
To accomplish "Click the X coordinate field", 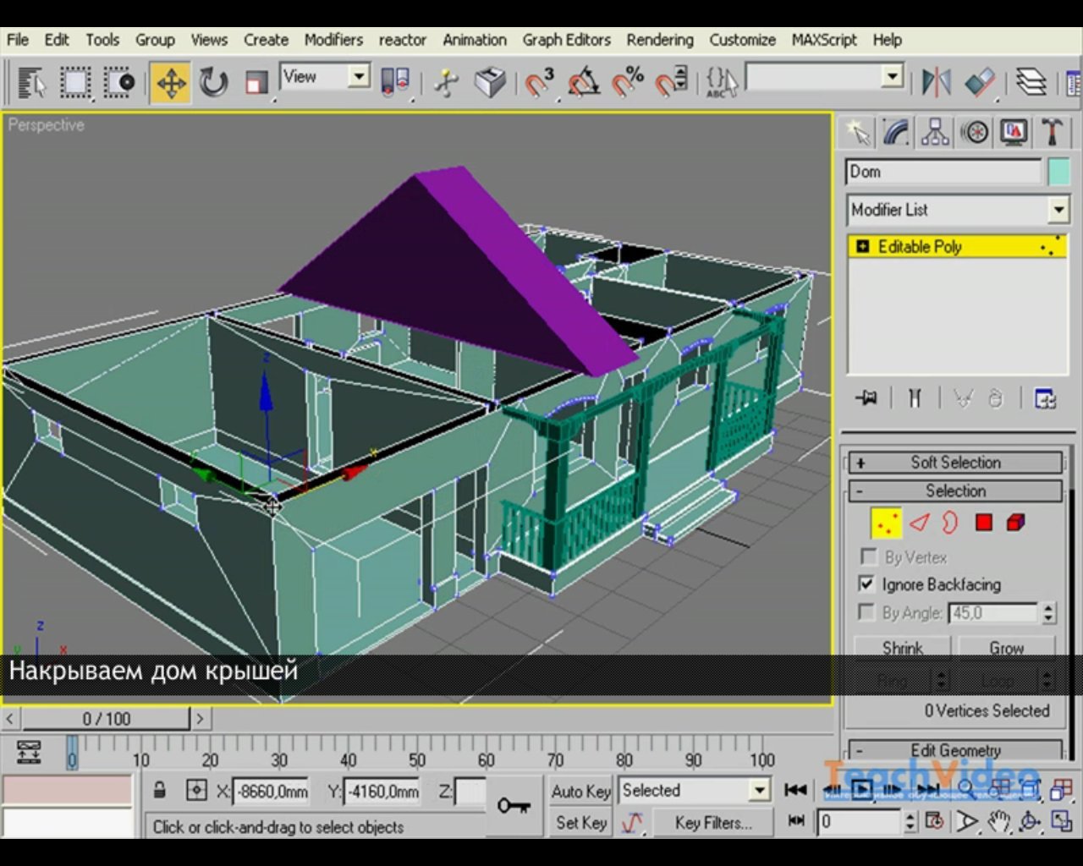I will (x=271, y=792).
